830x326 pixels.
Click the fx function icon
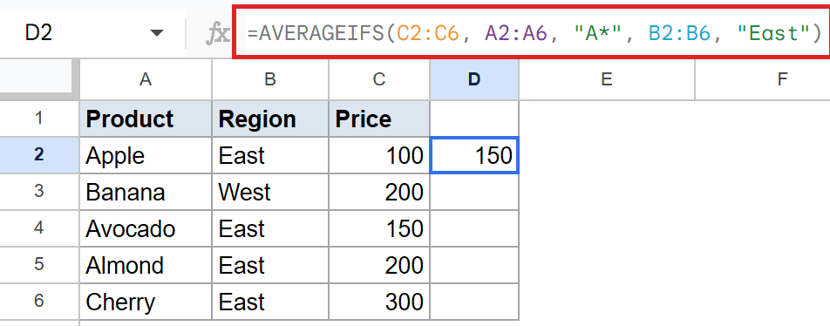click(x=217, y=34)
